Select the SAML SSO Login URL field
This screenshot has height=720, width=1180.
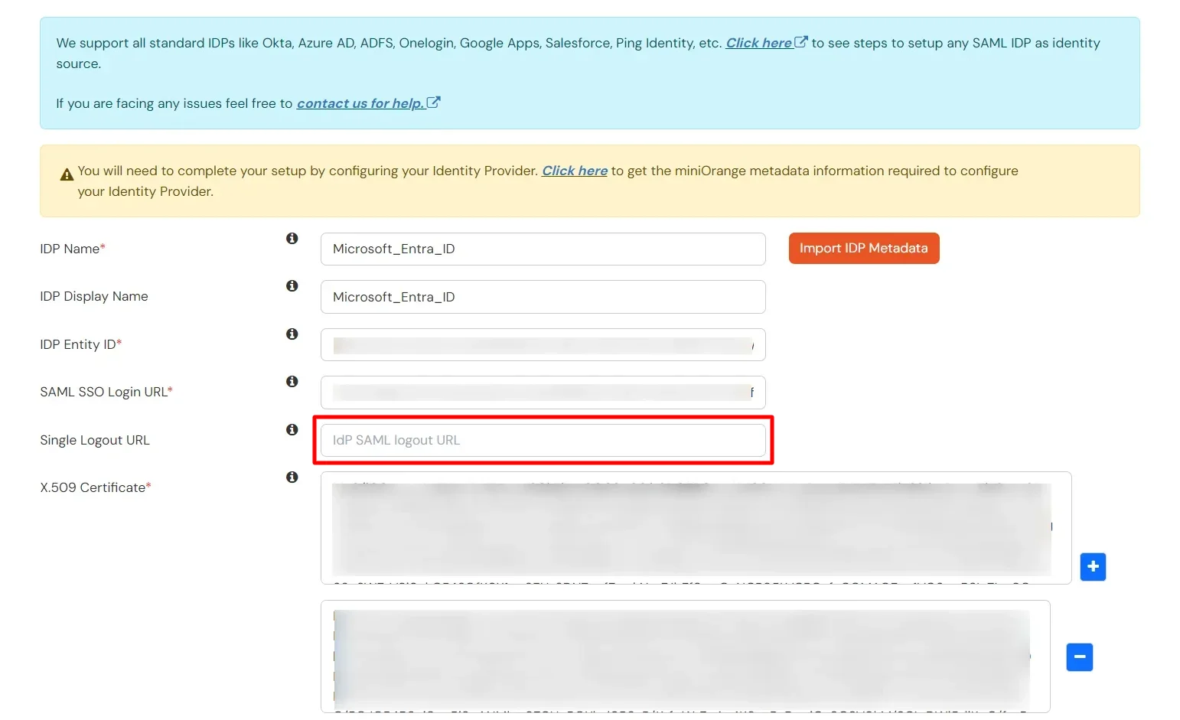[x=543, y=393]
